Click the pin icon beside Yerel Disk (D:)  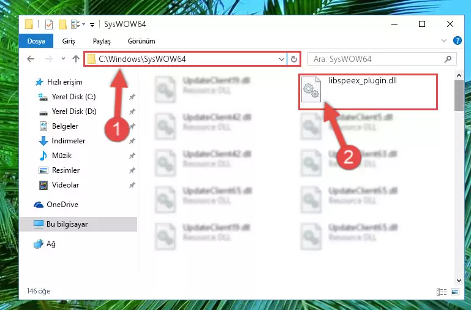click(x=132, y=112)
